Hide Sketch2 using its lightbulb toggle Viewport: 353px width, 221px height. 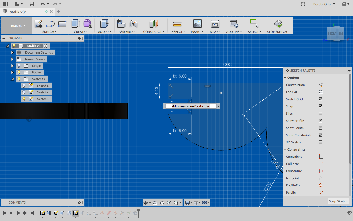pyautogui.click(x=24, y=92)
